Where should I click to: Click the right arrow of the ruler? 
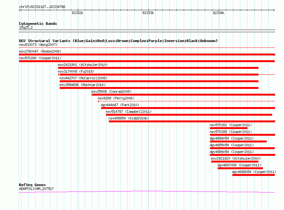(274, 10)
